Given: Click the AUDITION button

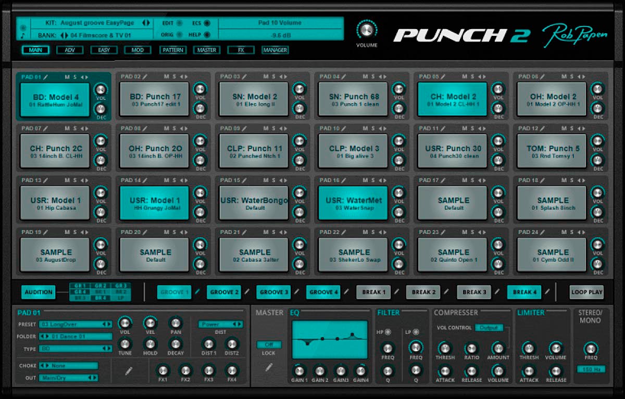Looking at the screenshot, I should [x=39, y=292].
